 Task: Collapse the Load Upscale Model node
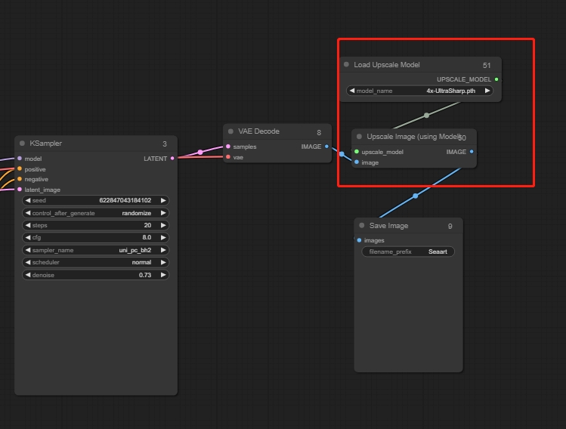point(347,65)
